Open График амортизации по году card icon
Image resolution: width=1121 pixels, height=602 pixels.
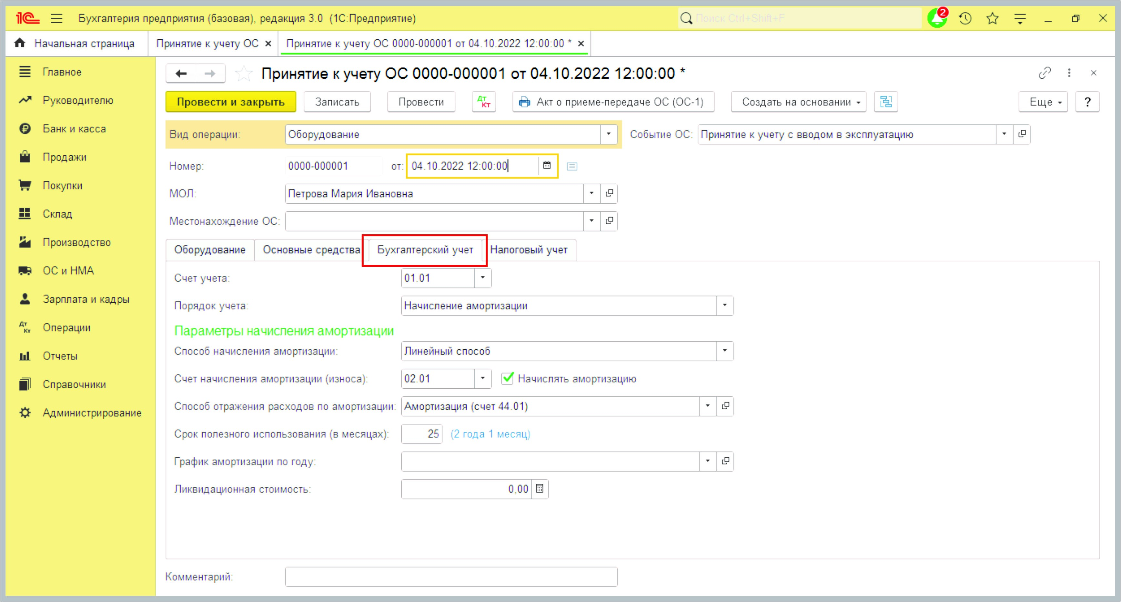pos(725,461)
